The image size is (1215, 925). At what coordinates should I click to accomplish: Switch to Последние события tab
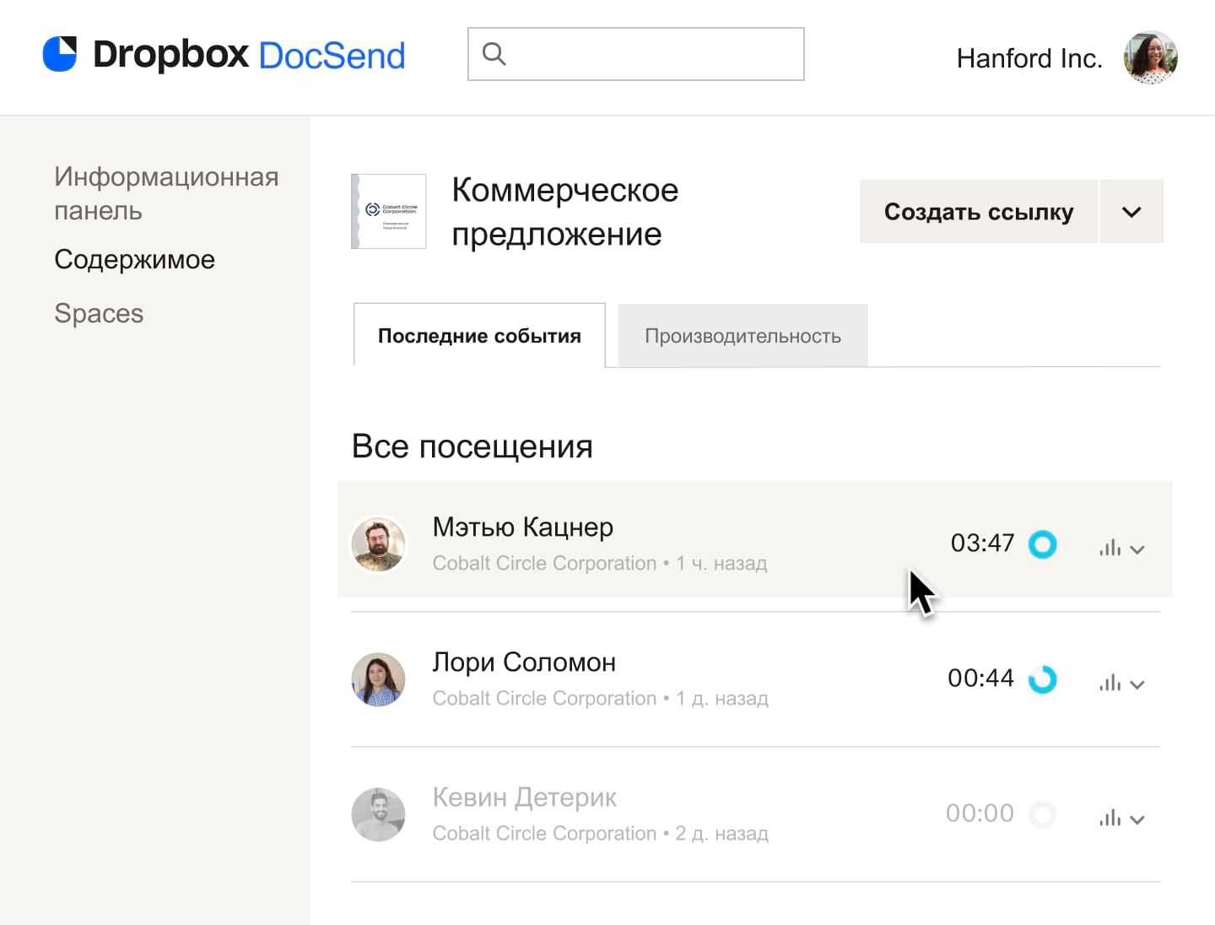point(479,335)
